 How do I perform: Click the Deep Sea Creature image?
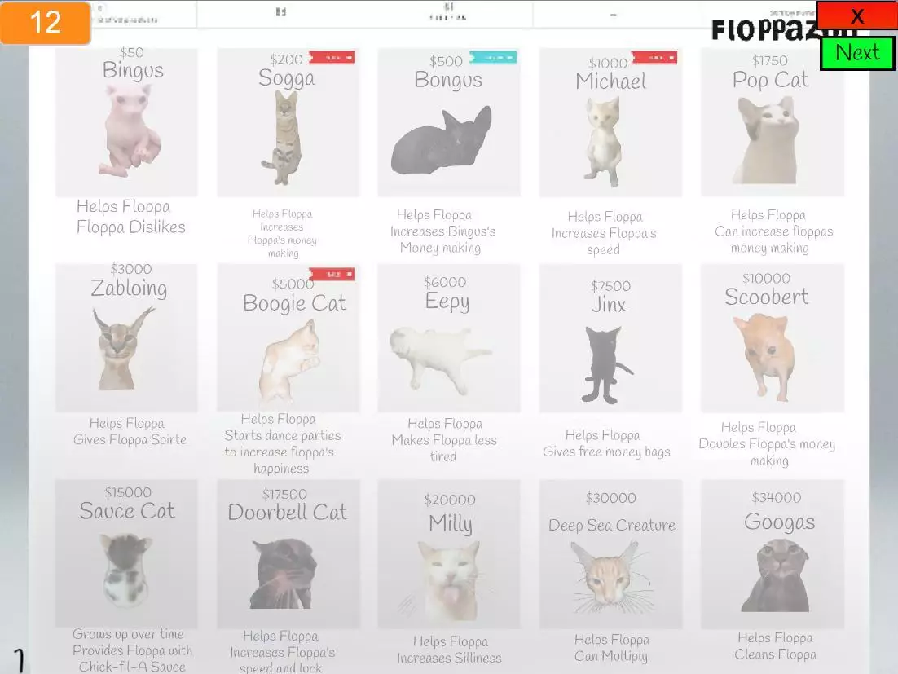610,573
